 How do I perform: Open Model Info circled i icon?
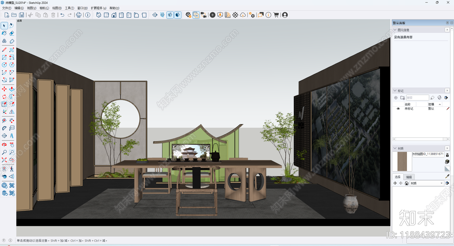pos(88,15)
